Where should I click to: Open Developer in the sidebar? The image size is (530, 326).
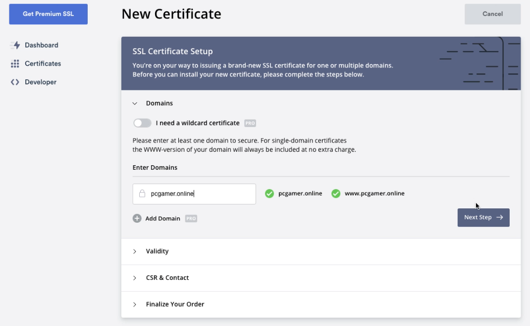[x=41, y=82]
